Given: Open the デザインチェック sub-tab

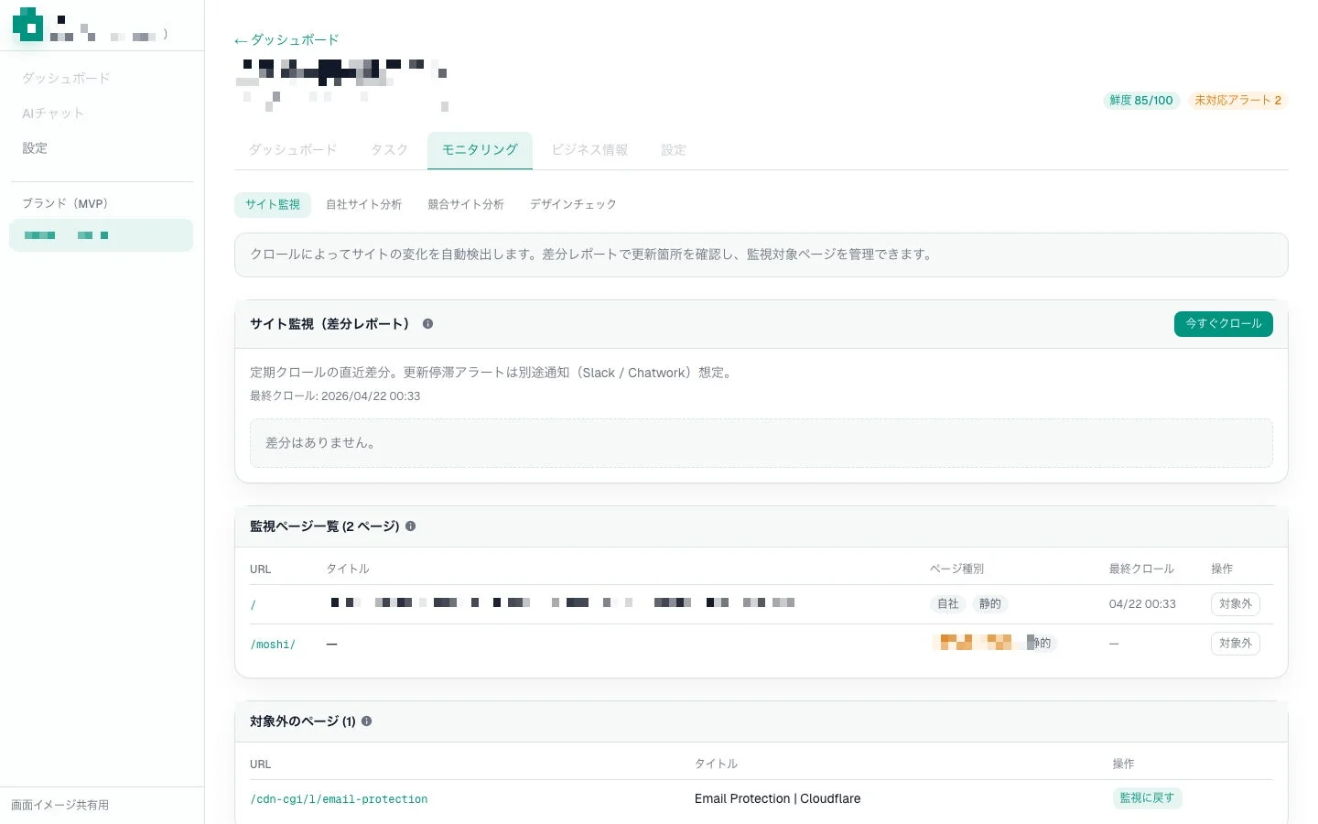Looking at the screenshot, I should pyautogui.click(x=573, y=205).
